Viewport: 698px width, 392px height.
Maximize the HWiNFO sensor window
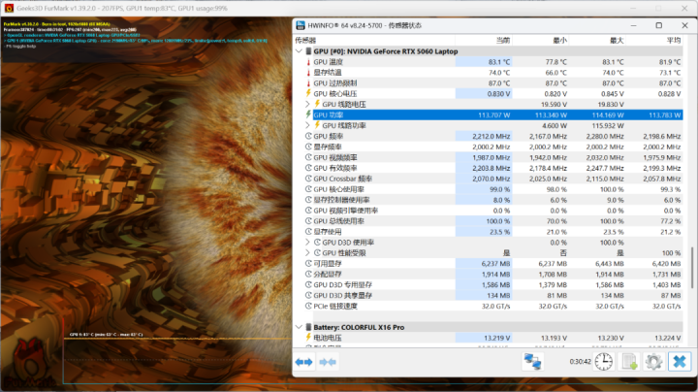click(659, 25)
